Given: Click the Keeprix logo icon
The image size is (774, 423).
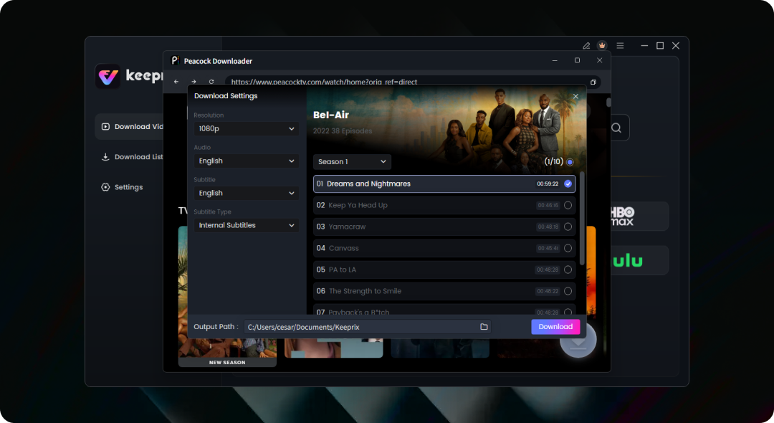Looking at the screenshot, I should click(107, 77).
